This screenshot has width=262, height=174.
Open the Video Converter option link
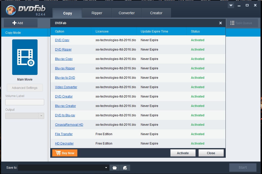pyautogui.click(x=66, y=87)
